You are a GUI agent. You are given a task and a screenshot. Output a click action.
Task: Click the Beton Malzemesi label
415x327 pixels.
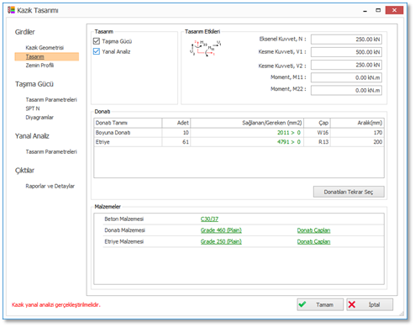(x=124, y=219)
